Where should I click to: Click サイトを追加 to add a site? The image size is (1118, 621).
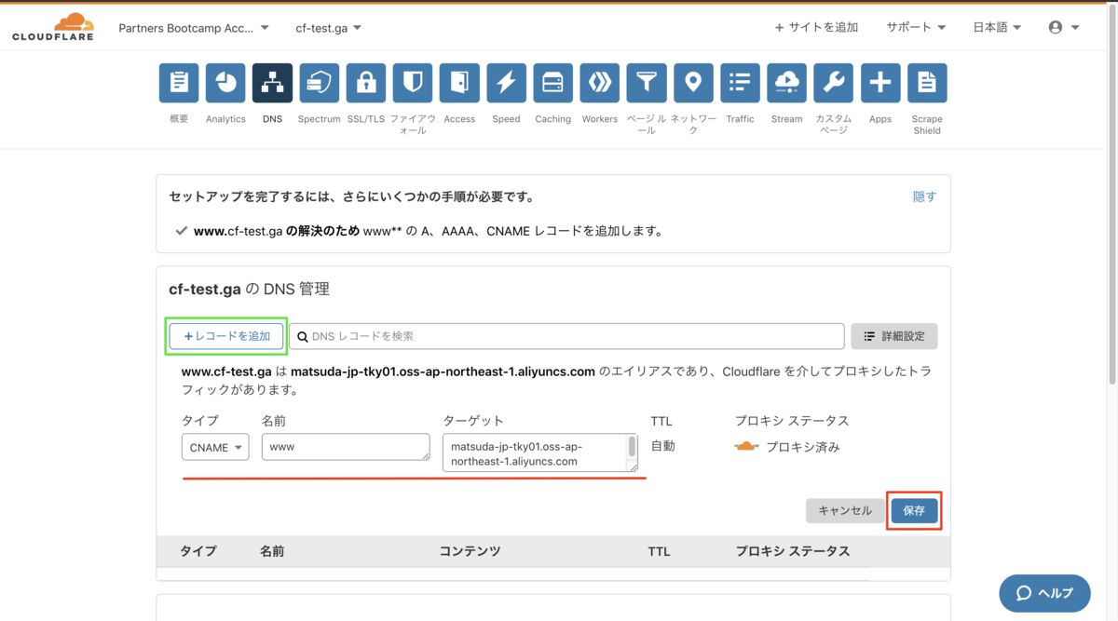coord(816,28)
